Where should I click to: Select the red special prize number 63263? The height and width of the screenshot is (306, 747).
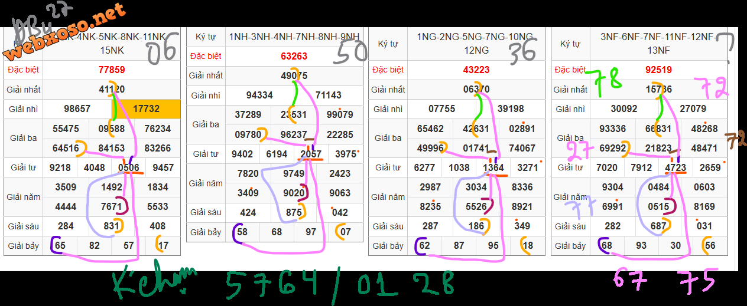(x=294, y=57)
